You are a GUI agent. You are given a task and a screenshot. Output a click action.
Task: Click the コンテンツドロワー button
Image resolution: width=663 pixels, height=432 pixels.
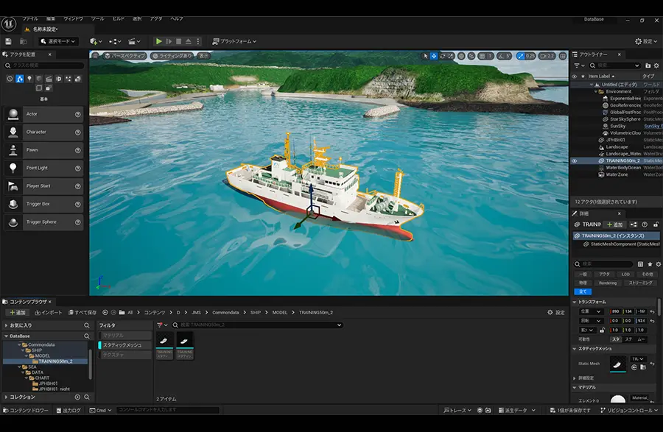point(27,410)
